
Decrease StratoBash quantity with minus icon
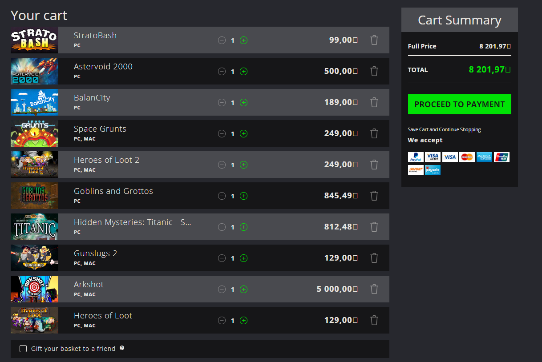[x=222, y=40]
